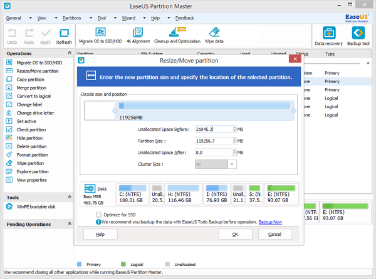The width and height of the screenshot is (376, 279).
Task: Click the Redo toolbar icon
Action: tap(29, 36)
